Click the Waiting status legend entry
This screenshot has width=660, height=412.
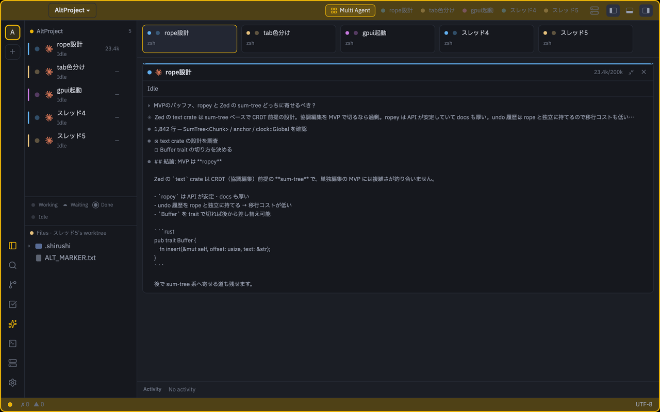coord(75,205)
